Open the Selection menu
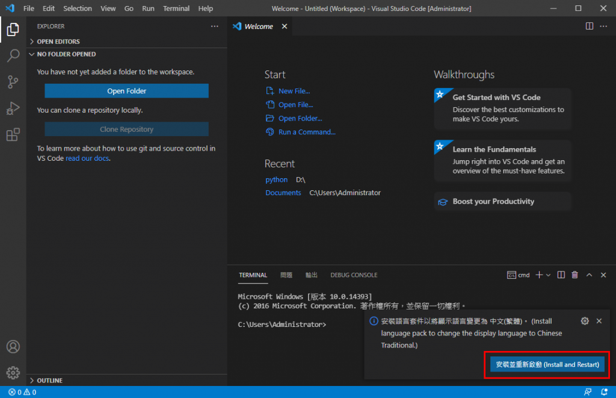Screen dimensions: 616x398 click(x=78, y=8)
